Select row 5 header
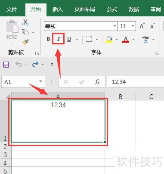This screenshot has height=174, width=164. tap(6, 171)
